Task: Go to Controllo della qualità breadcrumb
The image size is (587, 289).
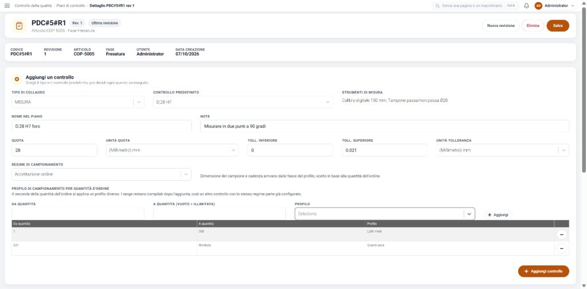Action: click(x=33, y=6)
